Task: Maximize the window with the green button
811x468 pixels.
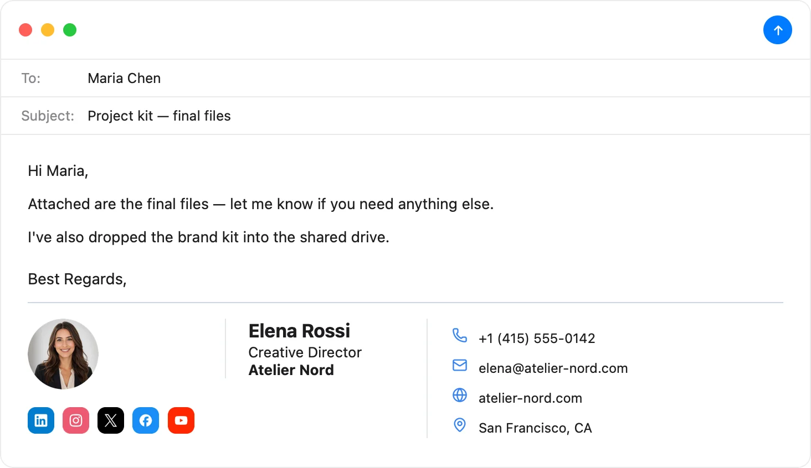Action: click(70, 30)
